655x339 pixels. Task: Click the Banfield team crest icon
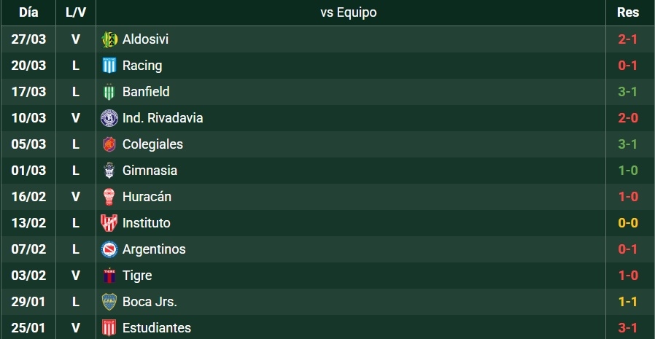click(109, 92)
